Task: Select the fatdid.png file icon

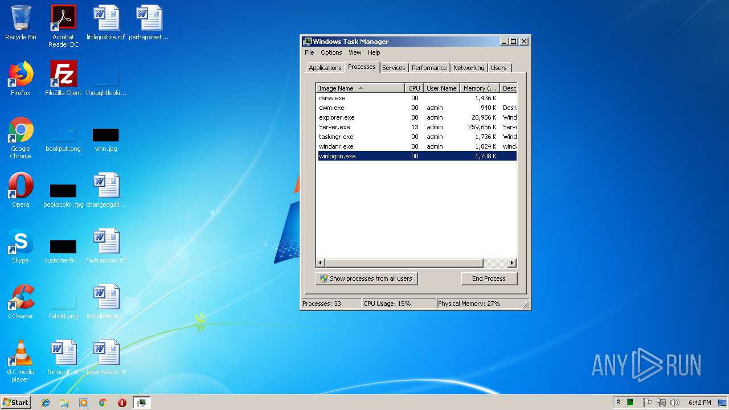Action: (63, 307)
